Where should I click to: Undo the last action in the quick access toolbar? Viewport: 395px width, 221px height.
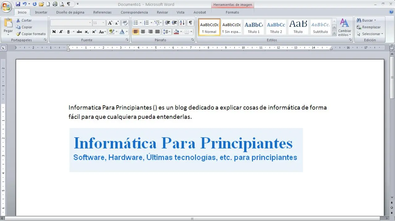coord(24,4)
